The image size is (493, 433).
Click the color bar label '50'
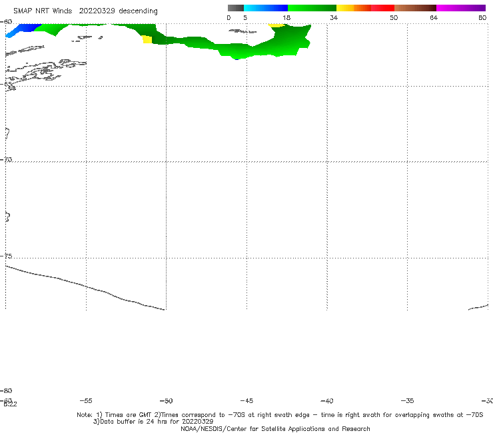(394, 18)
